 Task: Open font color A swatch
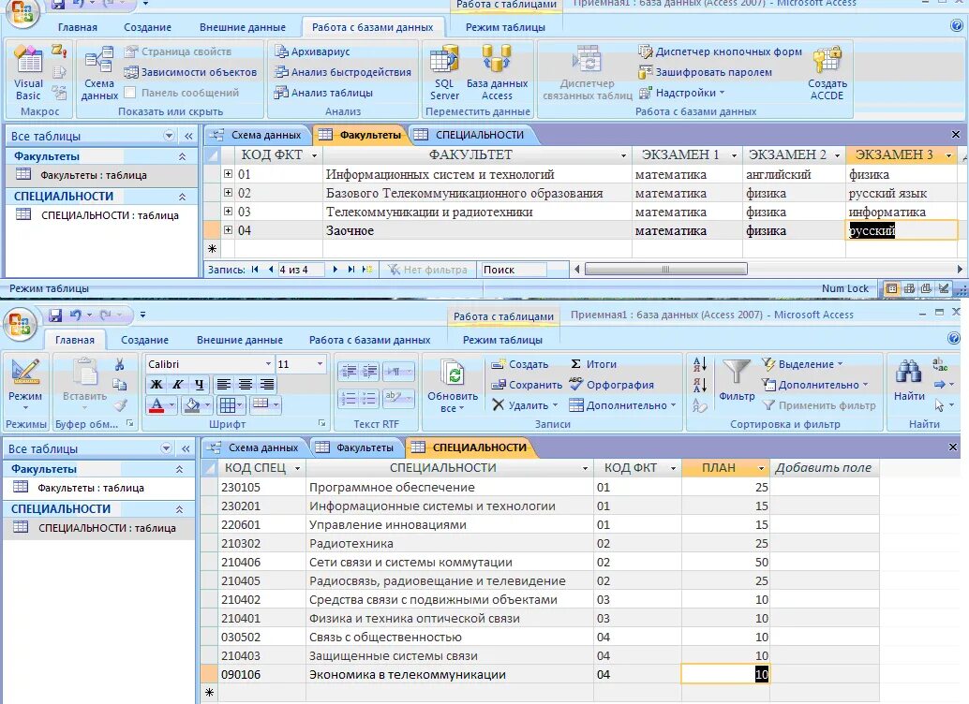[x=157, y=405]
